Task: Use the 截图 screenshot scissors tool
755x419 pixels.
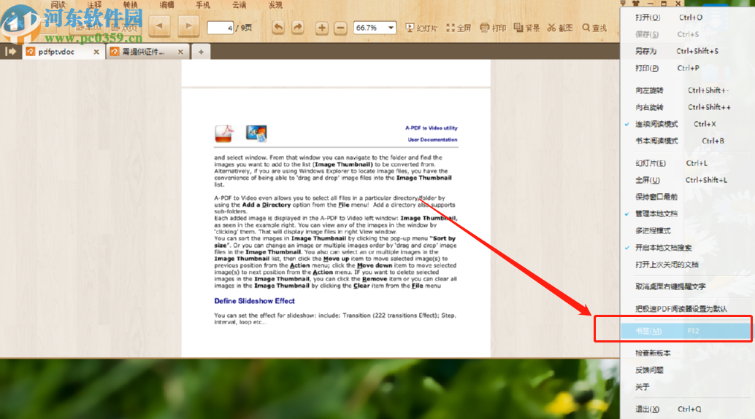Action: (x=559, y=28)
